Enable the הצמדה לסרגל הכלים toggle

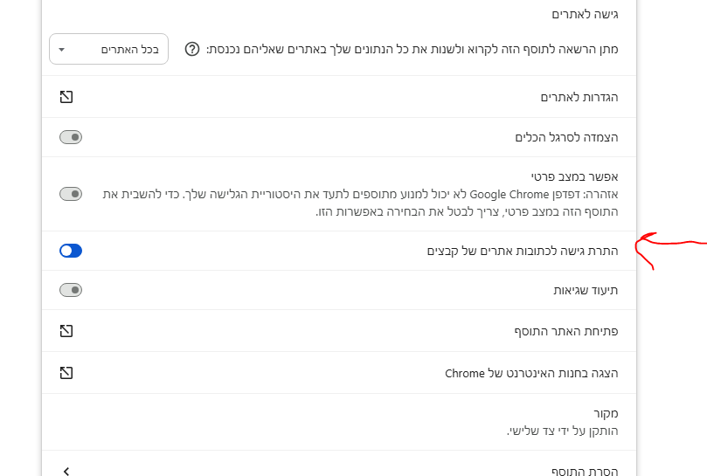[x=71, y=137]
